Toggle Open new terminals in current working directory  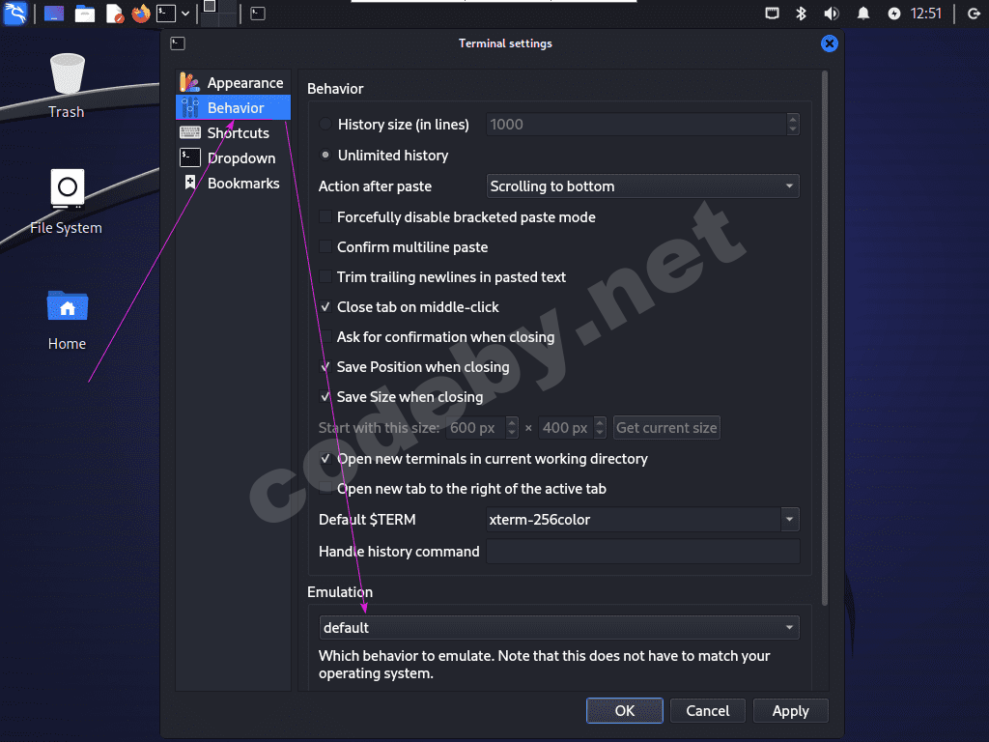(325, 459)
